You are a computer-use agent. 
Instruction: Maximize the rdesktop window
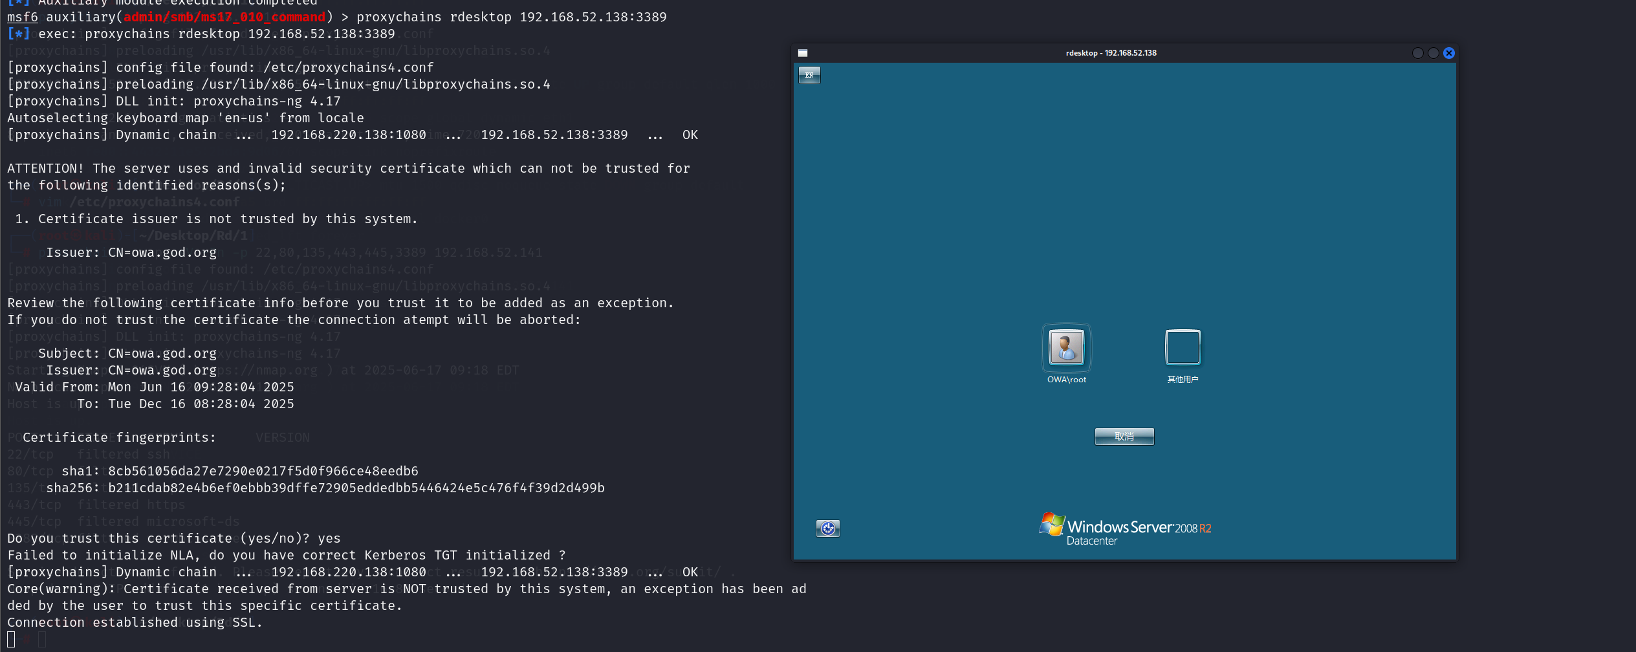pyautogui.click(x=1434, y=53)
